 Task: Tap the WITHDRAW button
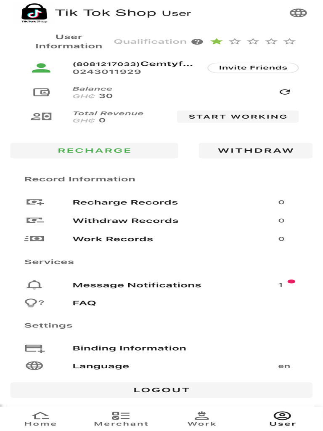click(x=256, y=151)
